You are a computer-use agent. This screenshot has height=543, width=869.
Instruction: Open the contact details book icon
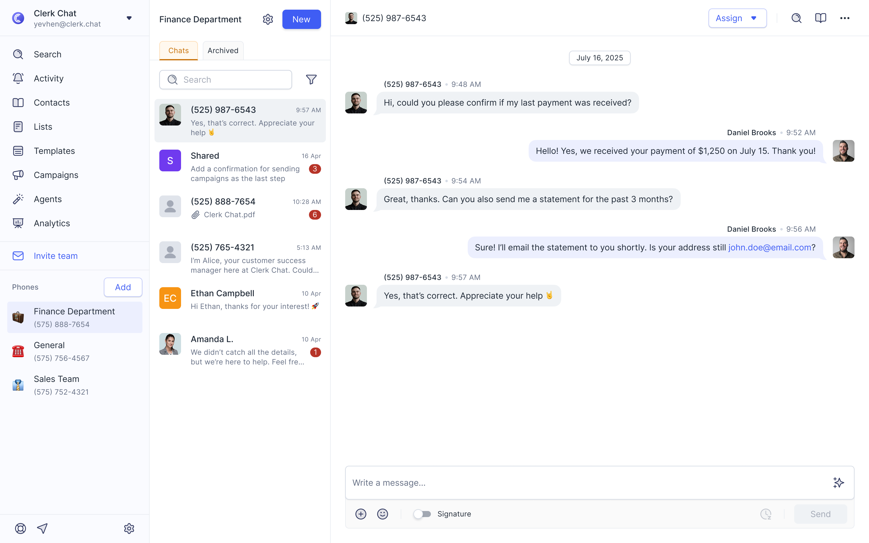820,18
